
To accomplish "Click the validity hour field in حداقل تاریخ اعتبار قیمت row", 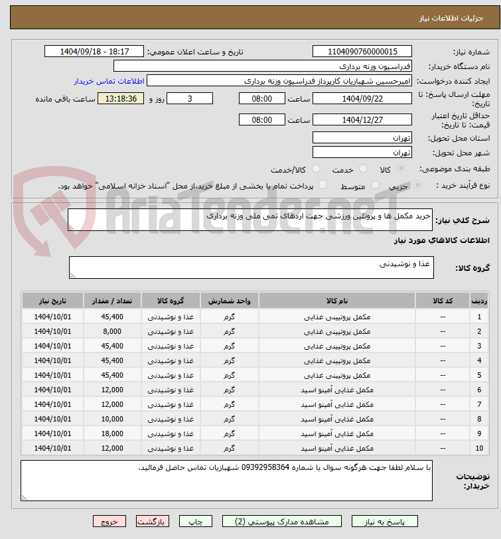I will [x=262, y=120].
